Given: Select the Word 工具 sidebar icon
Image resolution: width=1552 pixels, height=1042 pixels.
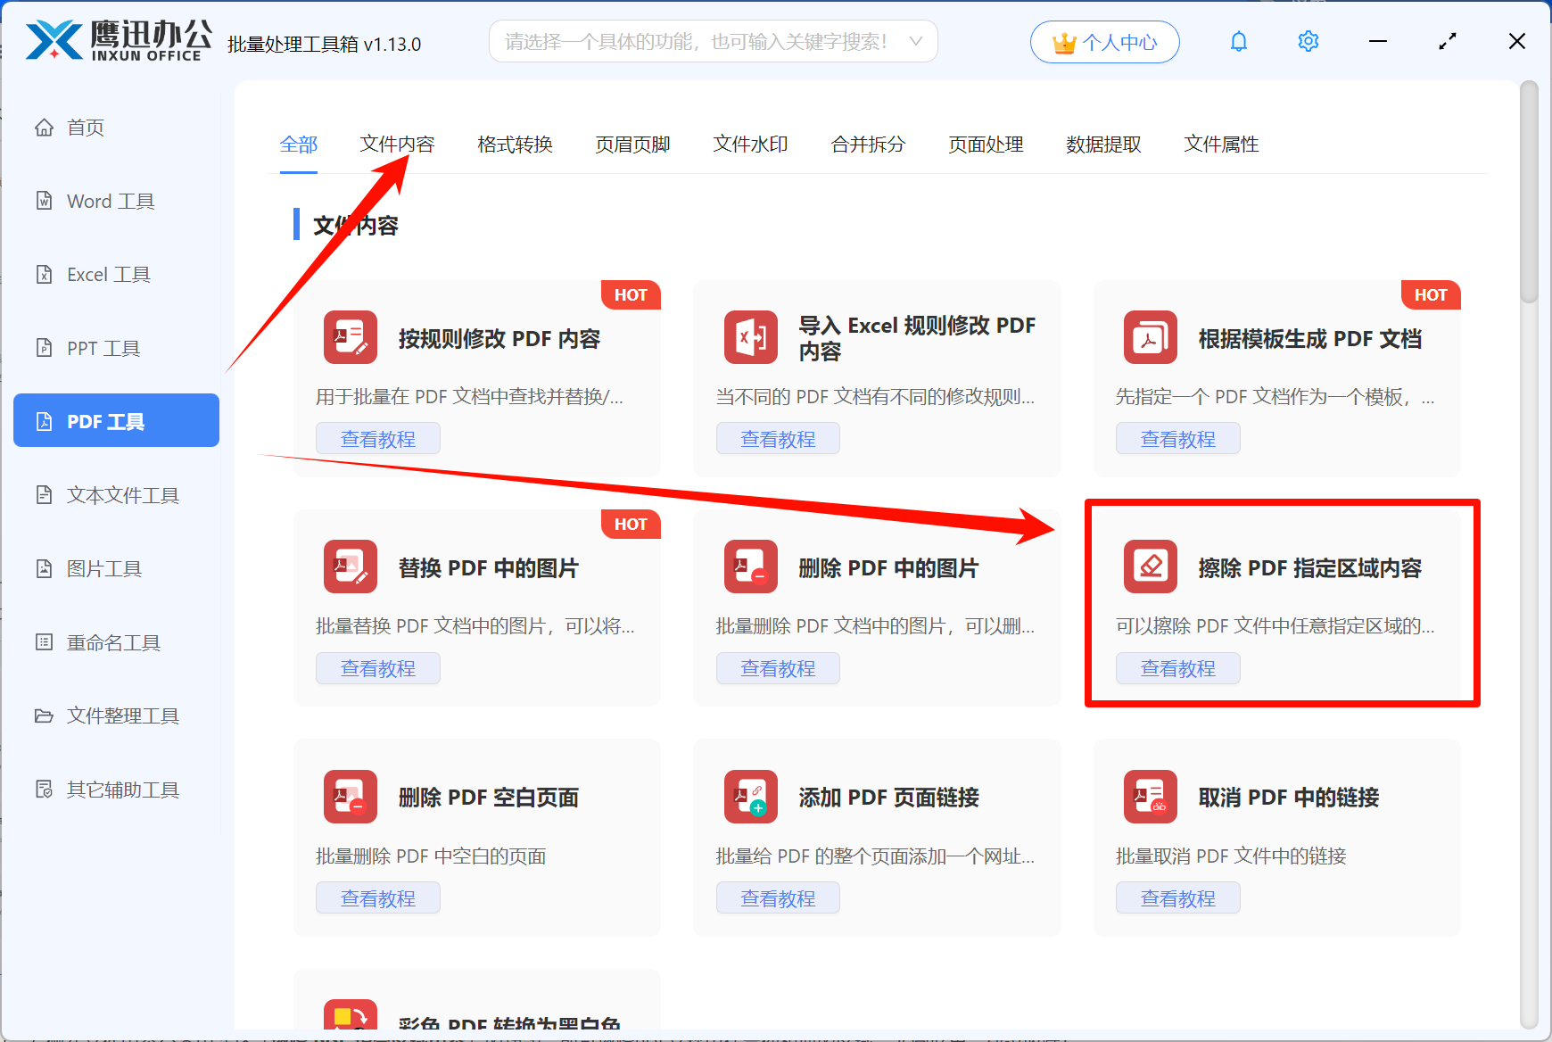Looking at the screenshot, I should click(44, 201).
